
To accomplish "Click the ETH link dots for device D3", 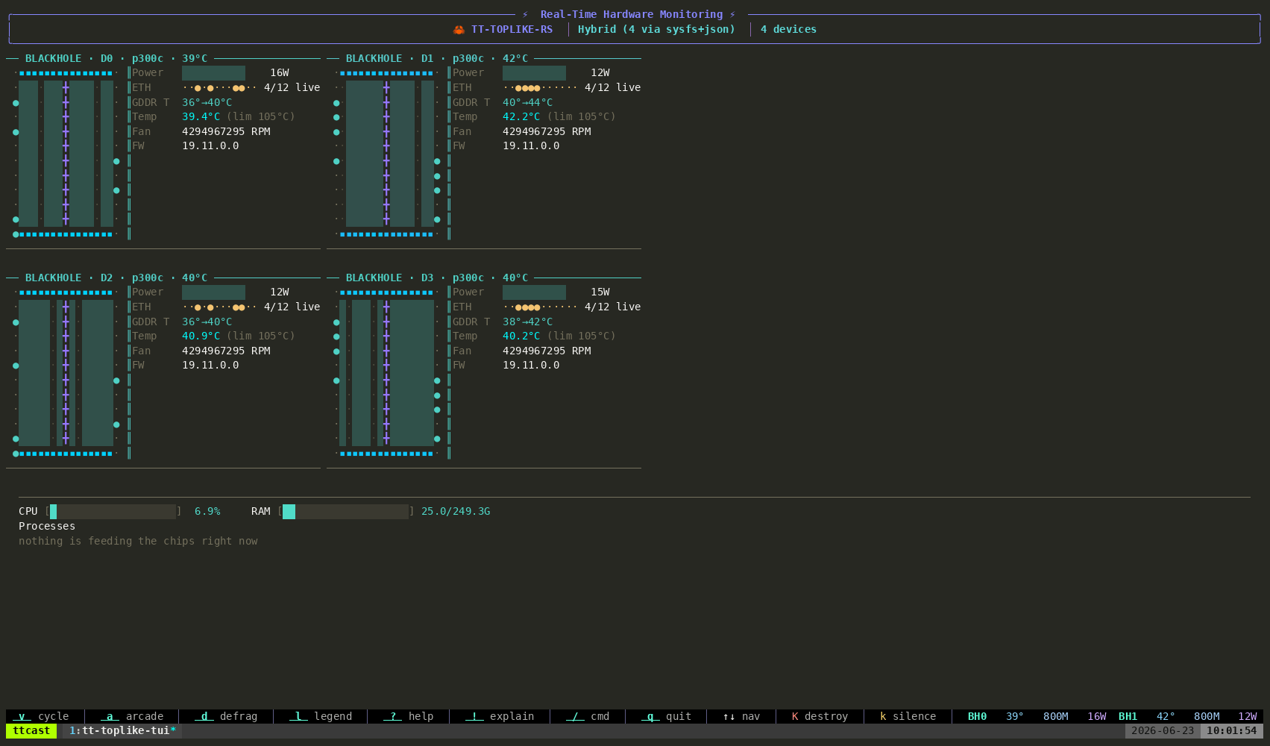I will click(x=541, y=307).
